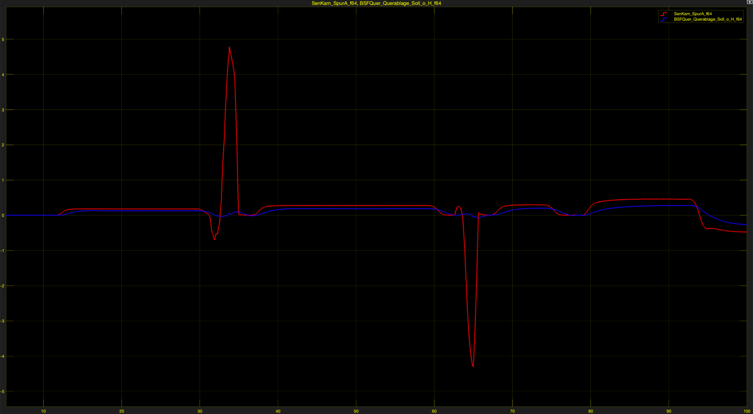Click the y-axis tick label 0
Image resolution: width=753 pixels, height=414 pixels.
[x=3, y=216]
